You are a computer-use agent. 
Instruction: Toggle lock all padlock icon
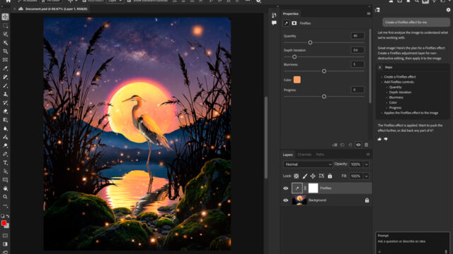pos(330,176)
